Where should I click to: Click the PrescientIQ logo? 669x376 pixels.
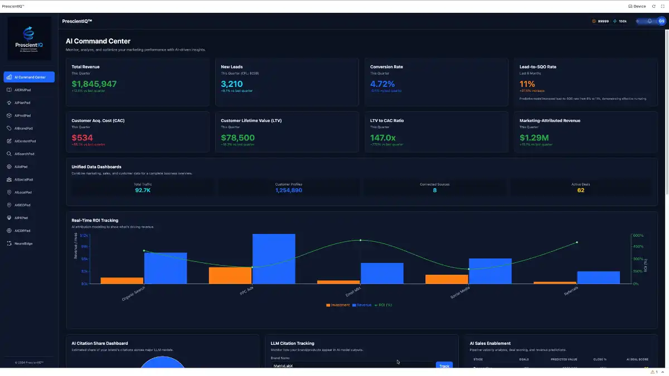28,38
